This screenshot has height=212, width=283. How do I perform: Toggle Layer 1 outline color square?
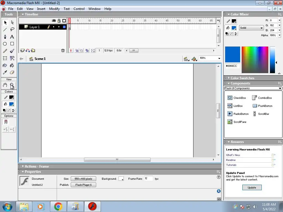click(64, 27)
